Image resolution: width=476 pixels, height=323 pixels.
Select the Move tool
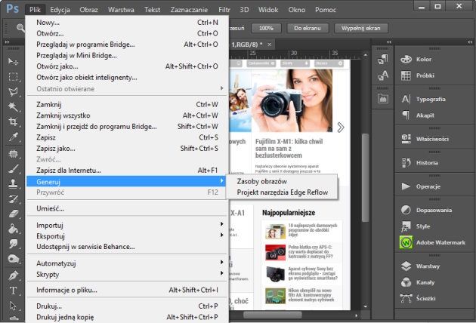(x=13, y=62)
